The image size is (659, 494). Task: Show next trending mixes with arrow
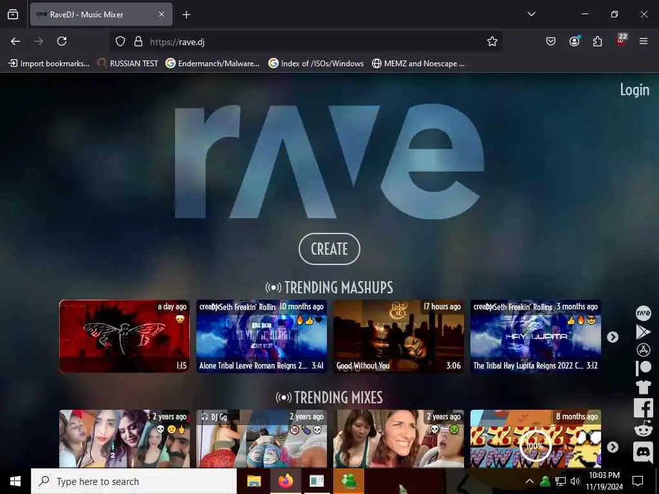[x=613, y=447]
